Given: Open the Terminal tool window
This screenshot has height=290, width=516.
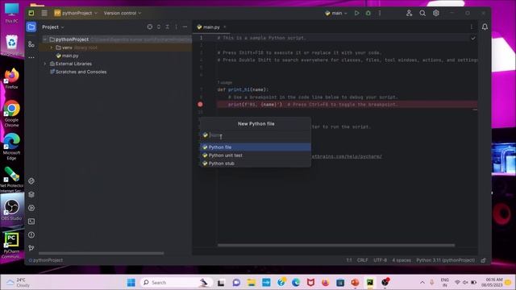Looking at the screenshot, I should click(31, 222).
